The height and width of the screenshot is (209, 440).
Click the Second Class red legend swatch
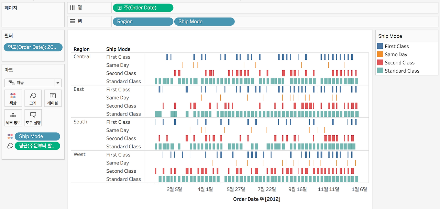380,63
